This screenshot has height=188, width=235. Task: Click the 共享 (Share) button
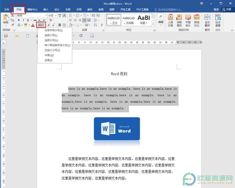[x=227, y=10]
